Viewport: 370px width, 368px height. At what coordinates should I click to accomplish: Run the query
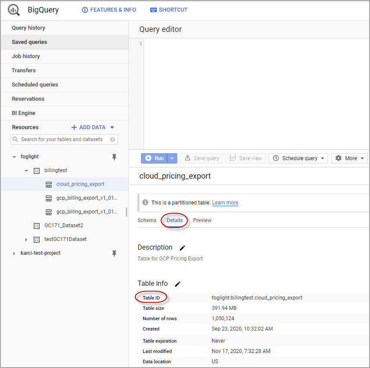[154, 158]
